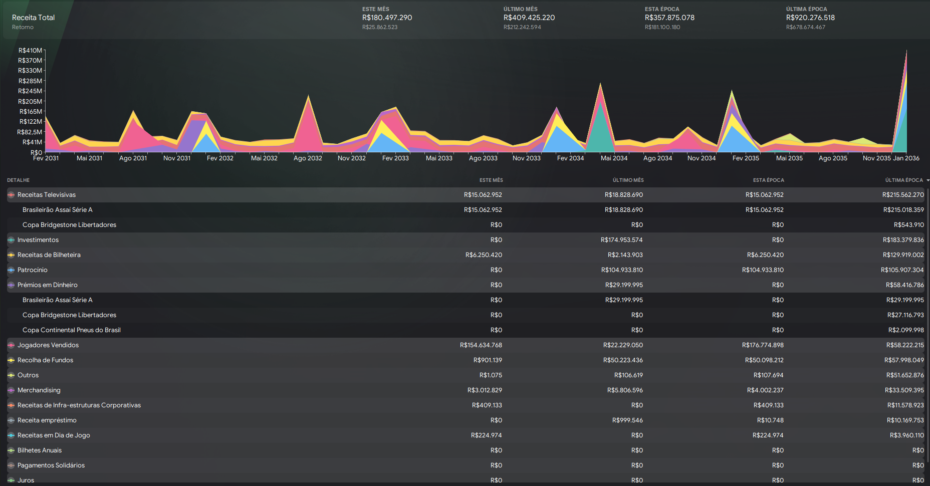Image resolution: width=930 pixels, height=486 pixels.
Task: Toggle the Outros series marker
Action: pyautogui.click(x=11, y=375)
